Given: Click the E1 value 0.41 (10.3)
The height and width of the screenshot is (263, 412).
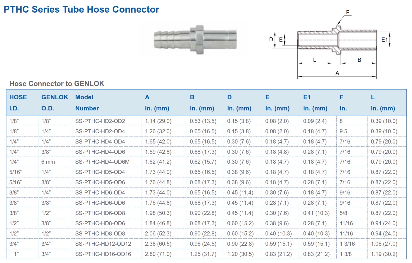Looking at the screenshot, I should coord(316,213).
